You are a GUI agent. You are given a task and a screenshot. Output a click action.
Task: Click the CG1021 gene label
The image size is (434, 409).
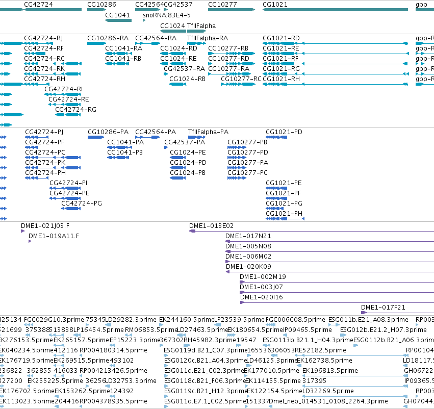pyautogui.click(x=275, y=5)
